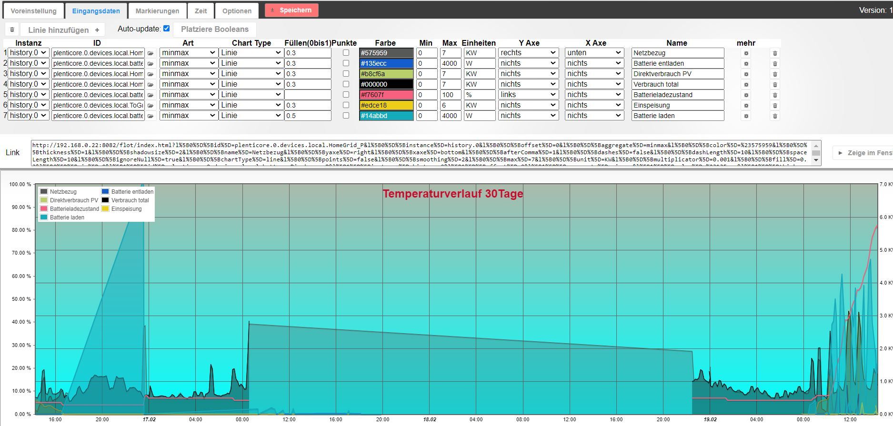Open folder browse icon for Direktverbrauch PV row
The image size is (893, 426).
click(151, 74)
